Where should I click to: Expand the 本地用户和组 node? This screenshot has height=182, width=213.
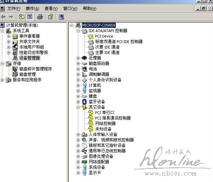(9, 47)
